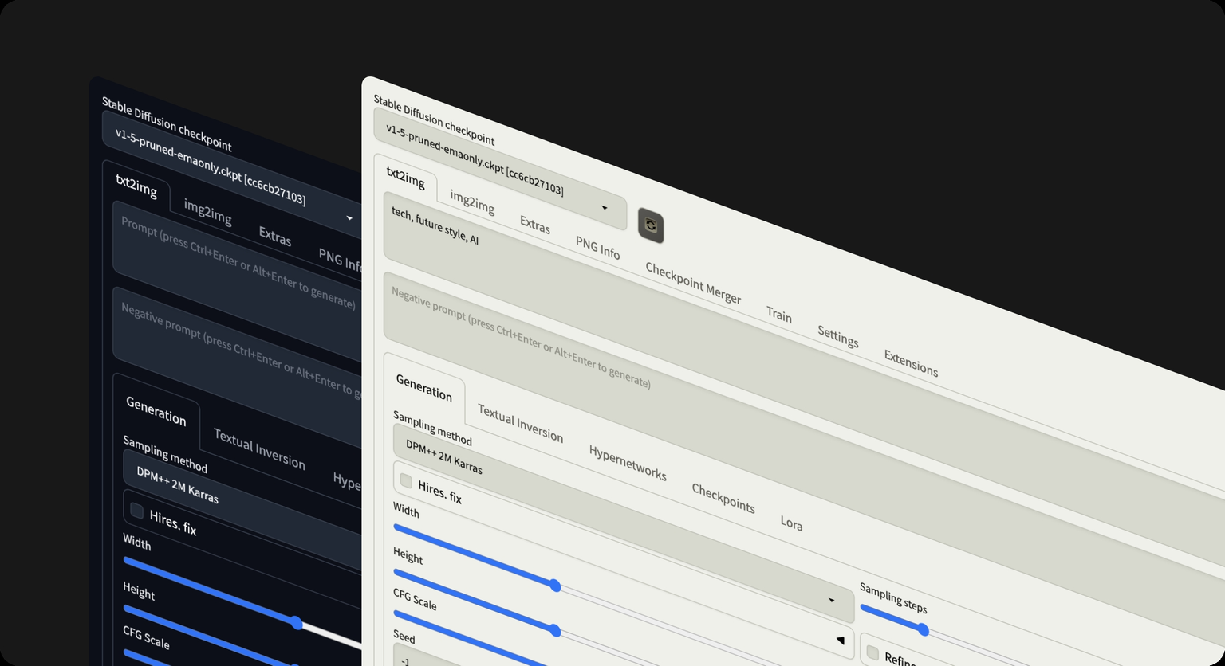Click the Sampling steps slider handle
The image size is (1225, 666).
tap(923, 630)
